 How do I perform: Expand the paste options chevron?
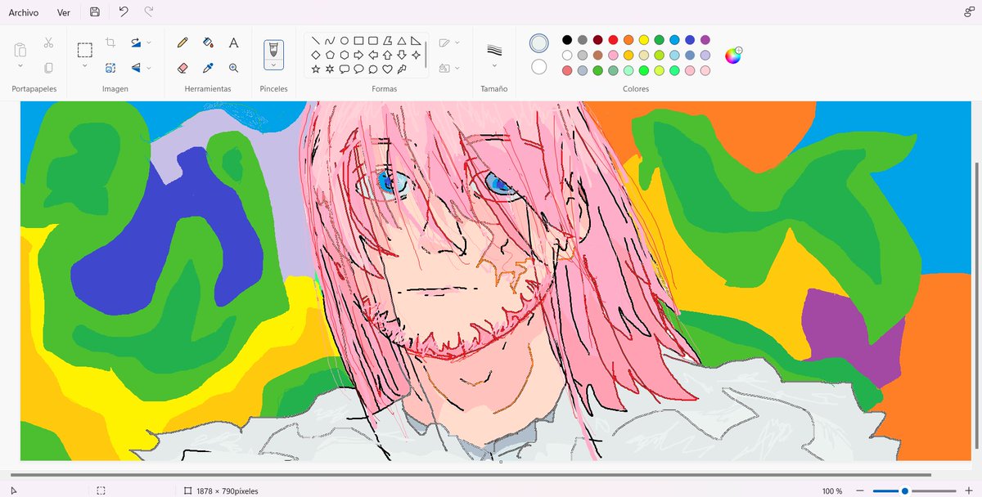[20, 66]
